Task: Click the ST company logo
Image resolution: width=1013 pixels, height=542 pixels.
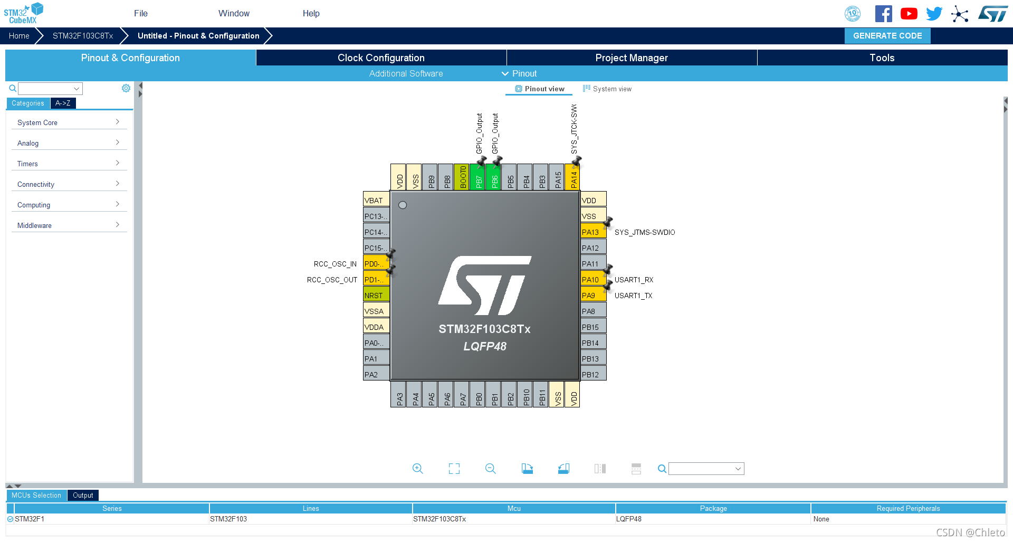Action: 993,14
